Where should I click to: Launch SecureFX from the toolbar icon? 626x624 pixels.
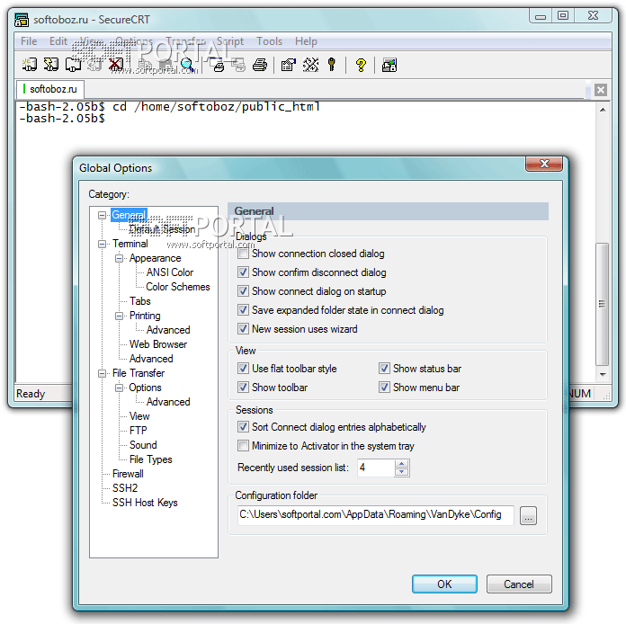click(x=389, y=65)
